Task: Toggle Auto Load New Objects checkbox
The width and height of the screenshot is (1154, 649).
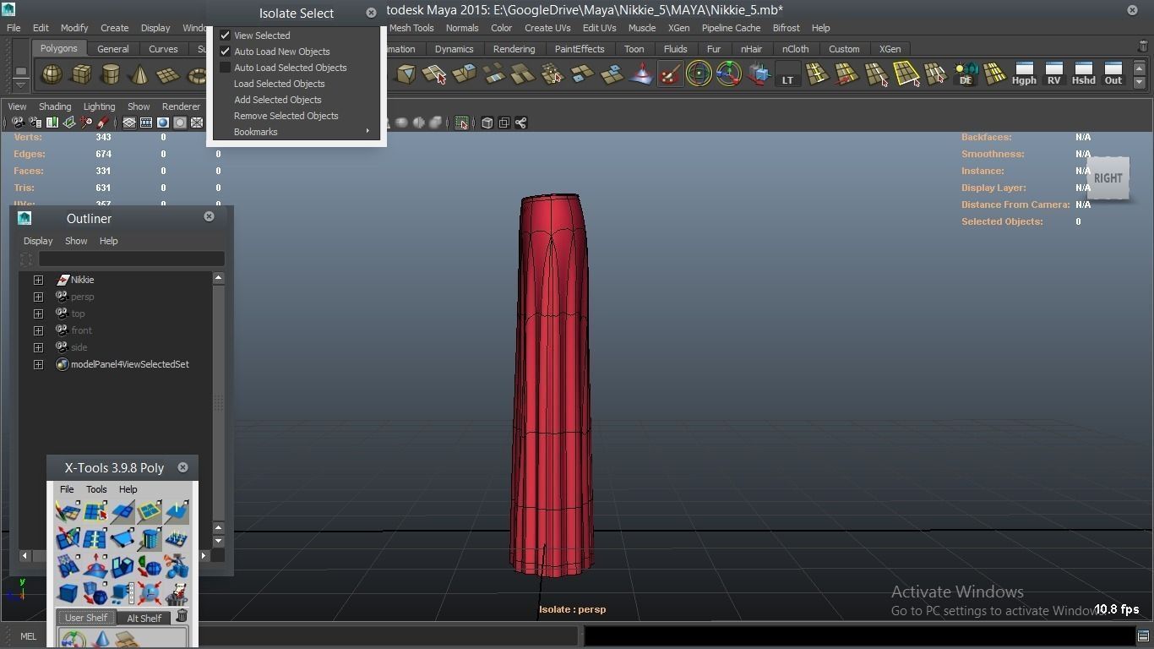Action: [226, 52]
